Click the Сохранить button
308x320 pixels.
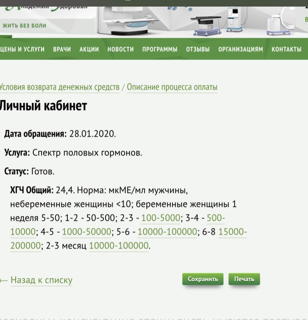[x=203, y=279]
